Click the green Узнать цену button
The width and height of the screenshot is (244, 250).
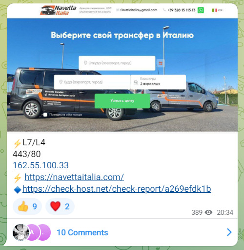[122, 101]
